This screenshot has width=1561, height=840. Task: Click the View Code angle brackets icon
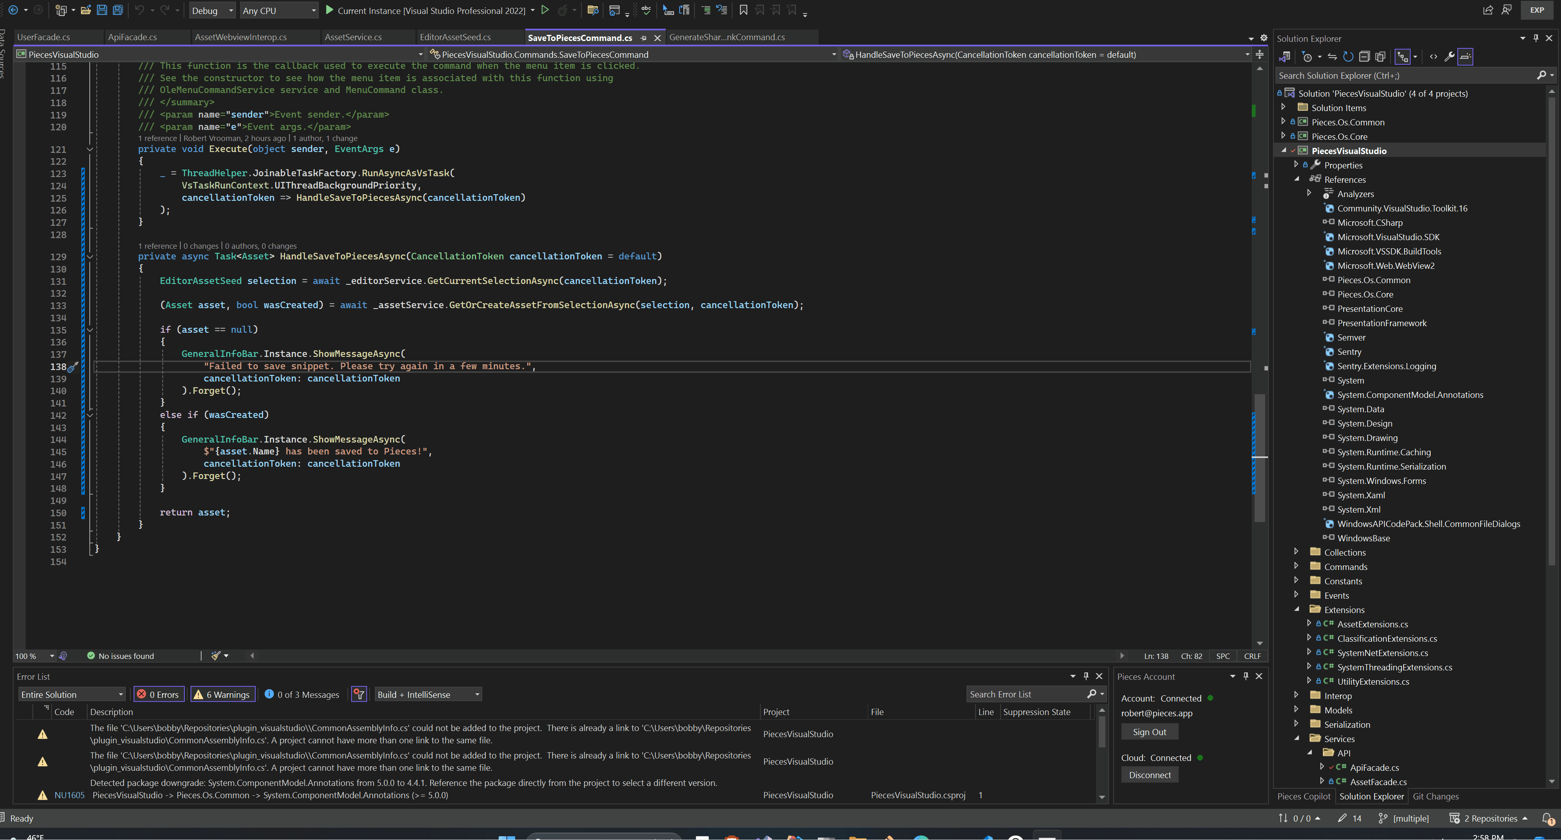point(1433,57)
